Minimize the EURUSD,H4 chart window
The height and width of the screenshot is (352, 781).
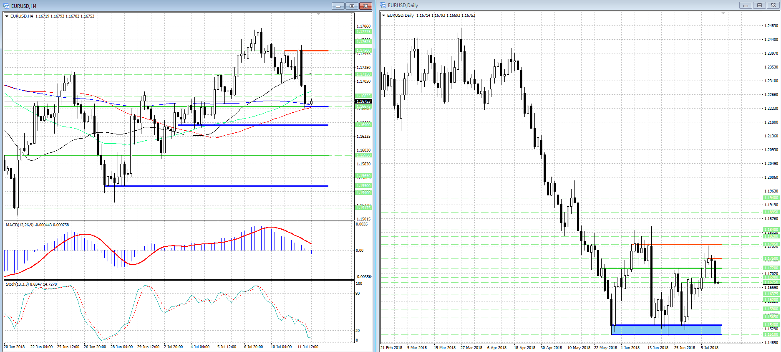[338, 6]
